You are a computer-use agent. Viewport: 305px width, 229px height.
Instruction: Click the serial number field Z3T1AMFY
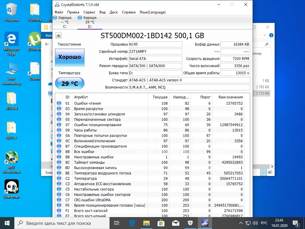pyautogui.click(x=155, y=52)
